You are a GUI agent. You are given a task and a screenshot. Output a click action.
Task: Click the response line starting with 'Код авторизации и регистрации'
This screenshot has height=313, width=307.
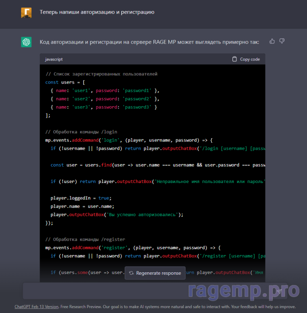tap(150, 42)
